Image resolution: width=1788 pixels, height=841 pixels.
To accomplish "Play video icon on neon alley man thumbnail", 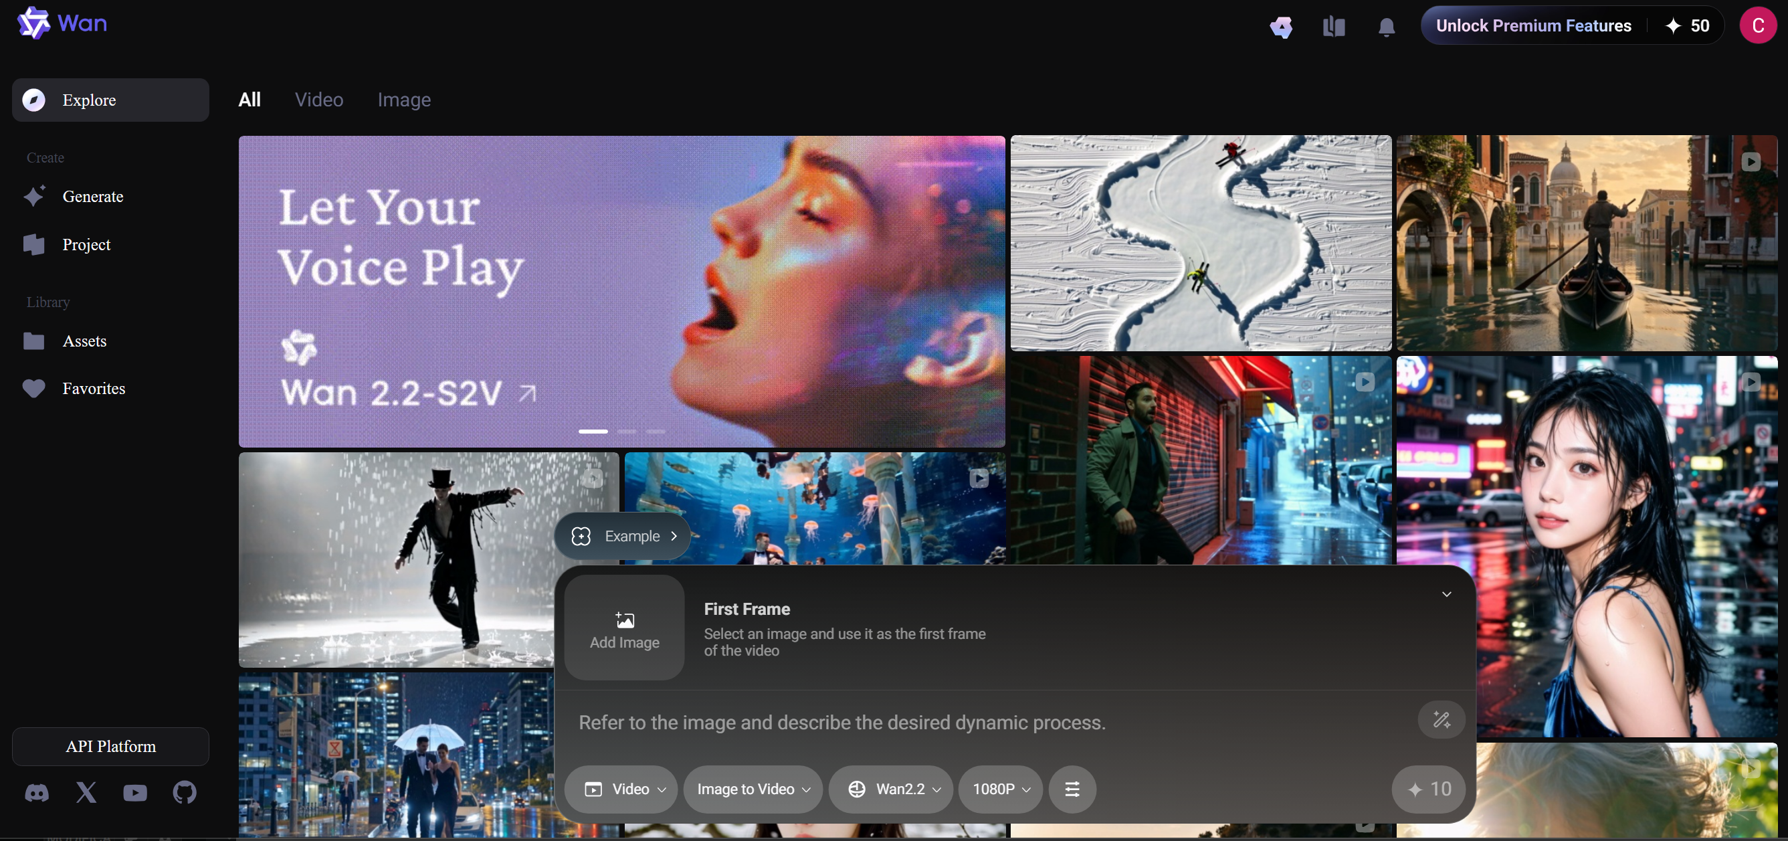I will point(1365,382).
